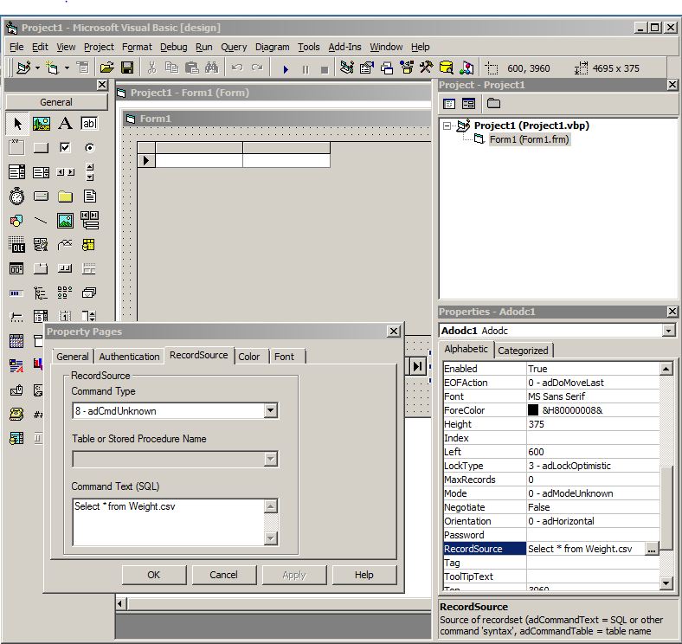Select the LockType property row
The height and width of the screenshot is (644, 682).
coord(551,466)
